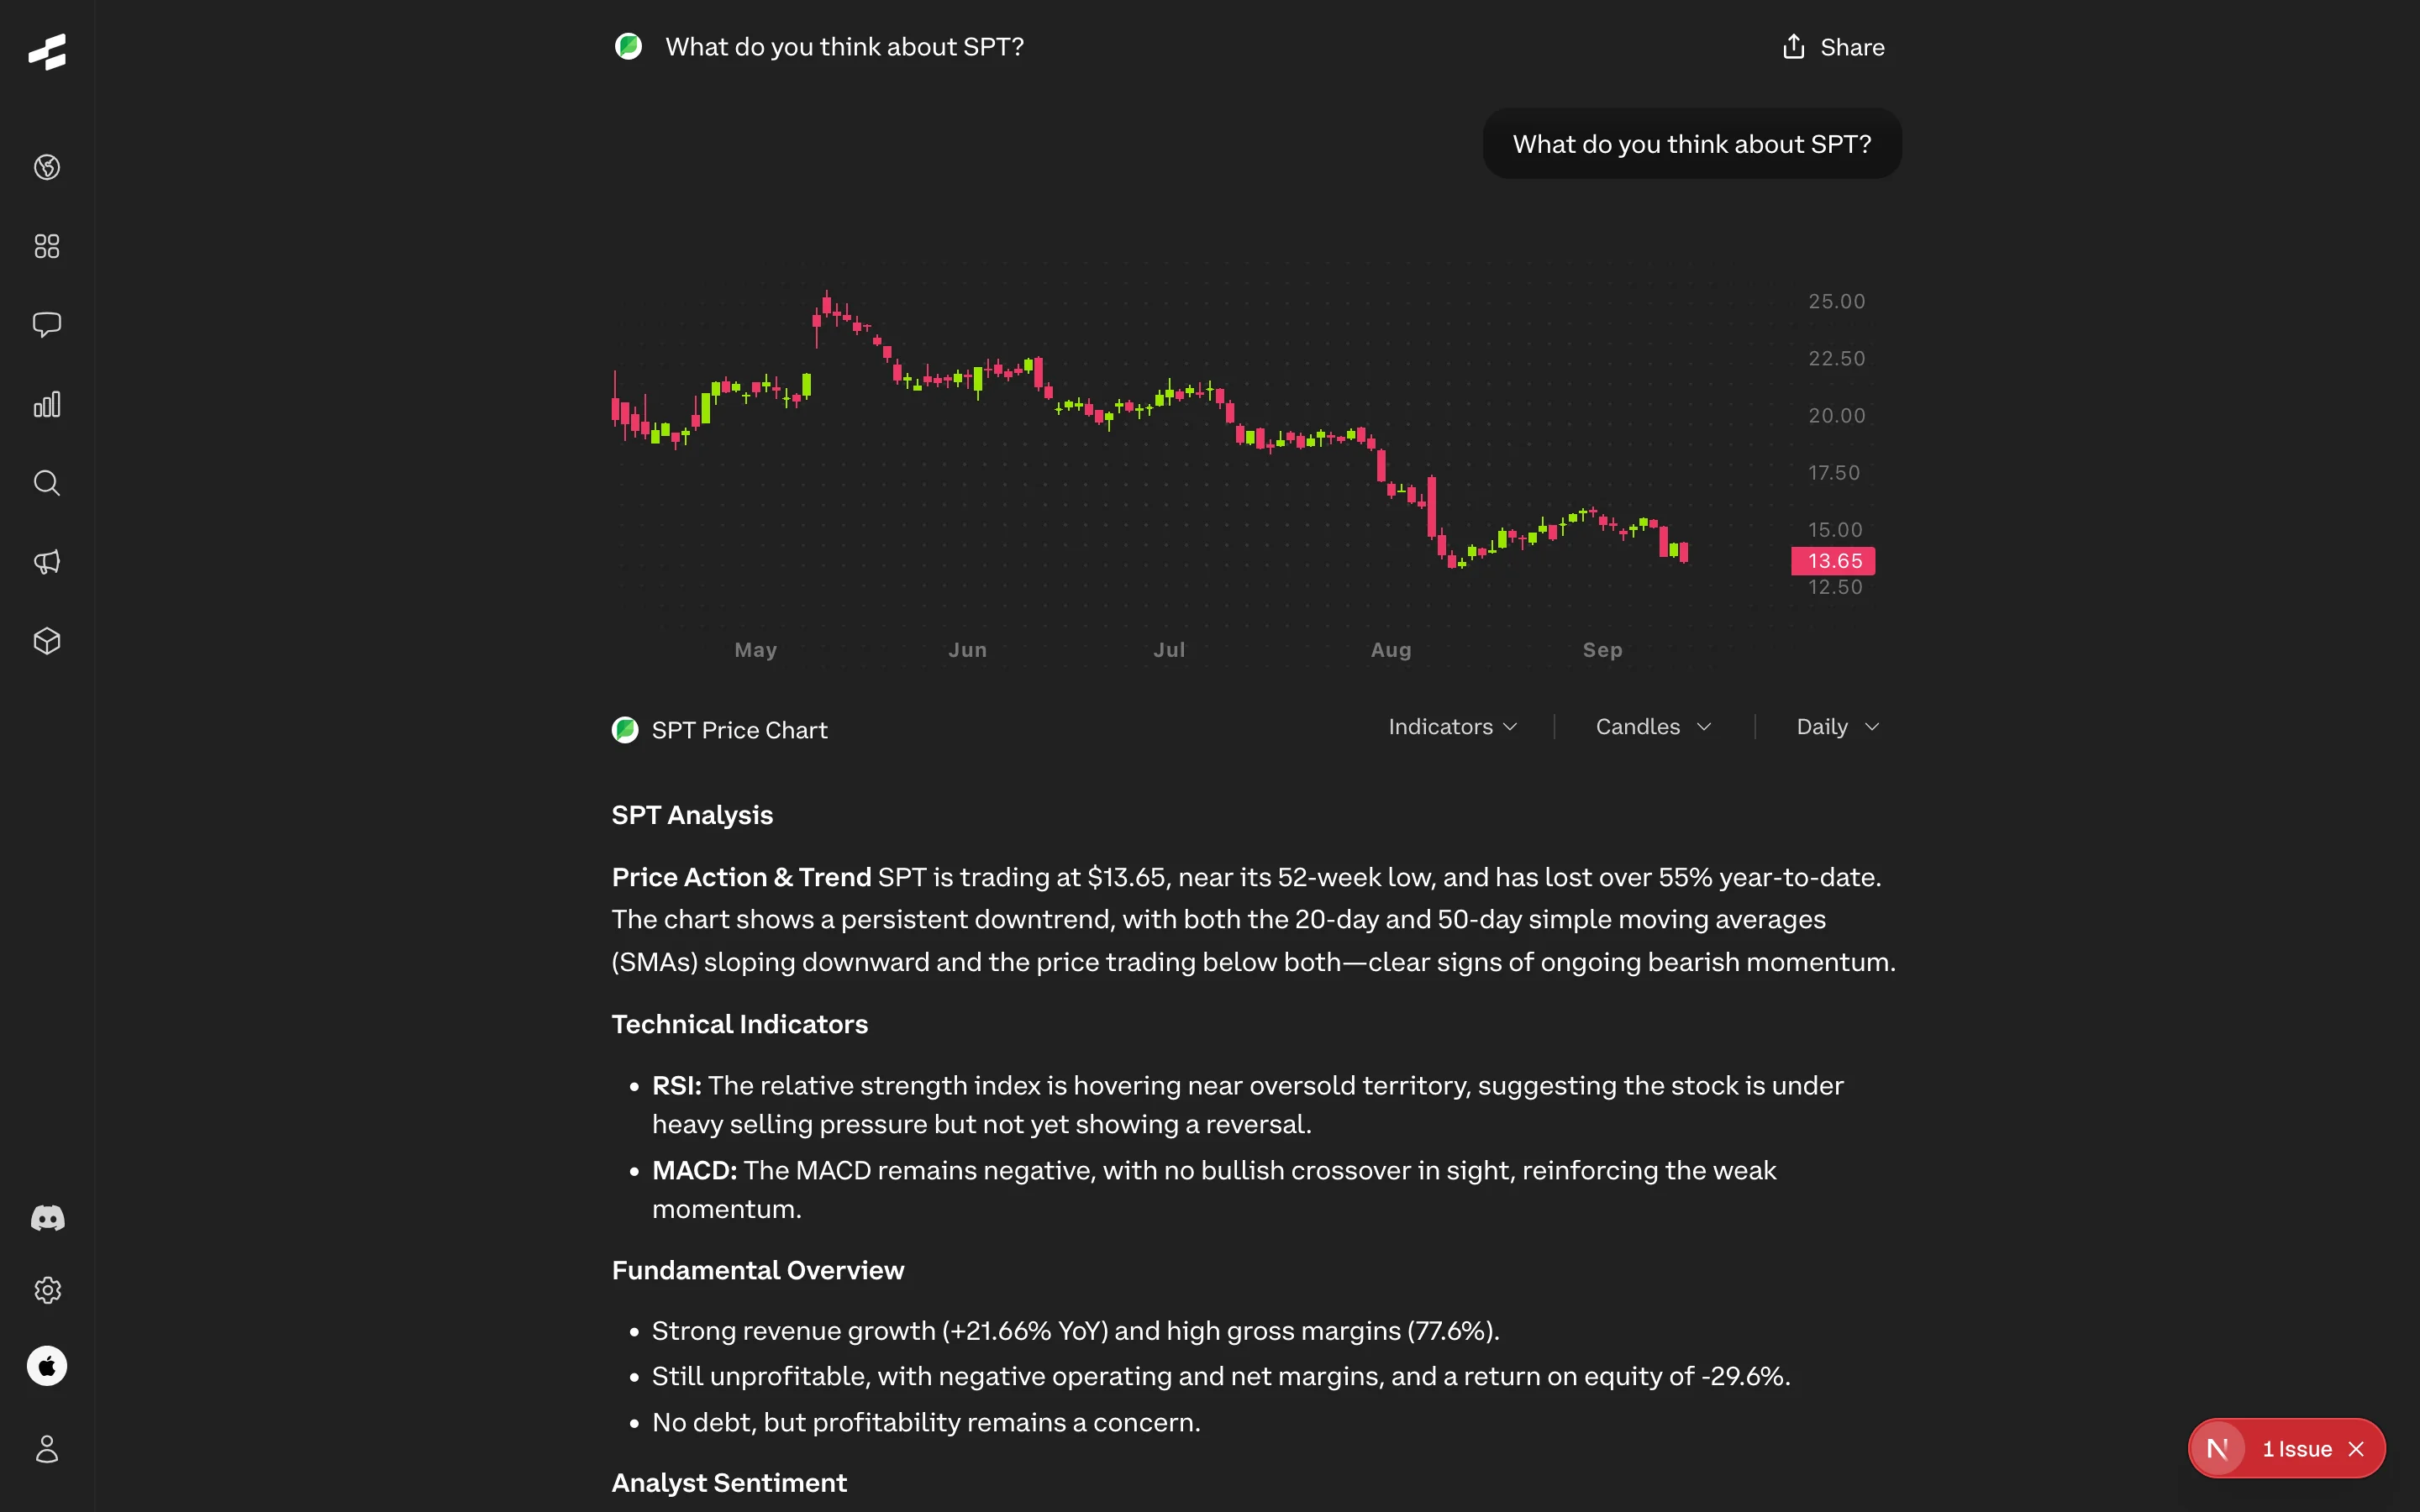Open the dashboard grid icon in sidebar
Screen dimensions: 2420x1512
pyautogui.click(x=47, y=245)
